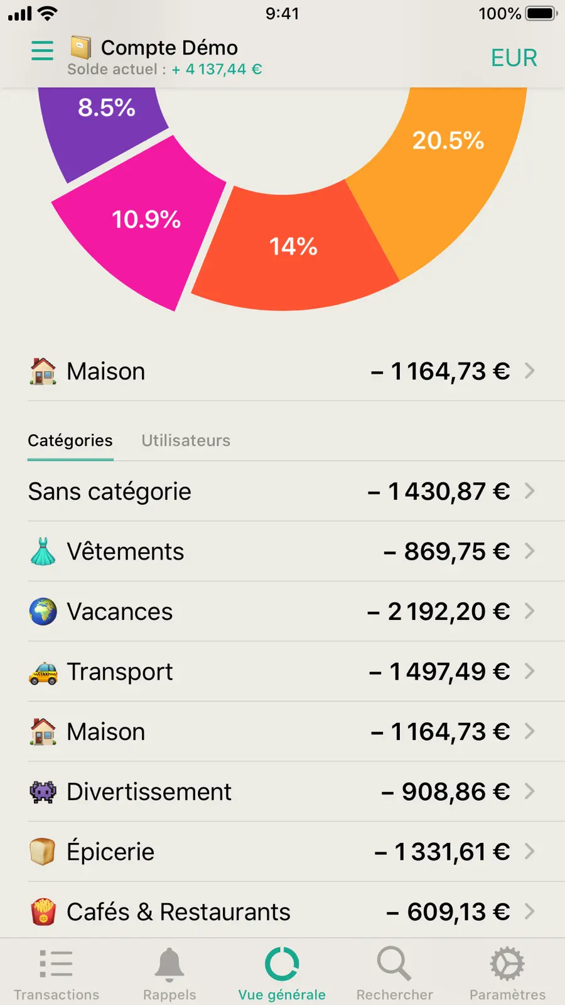Select the Catégories tab

tap(70, 440)
